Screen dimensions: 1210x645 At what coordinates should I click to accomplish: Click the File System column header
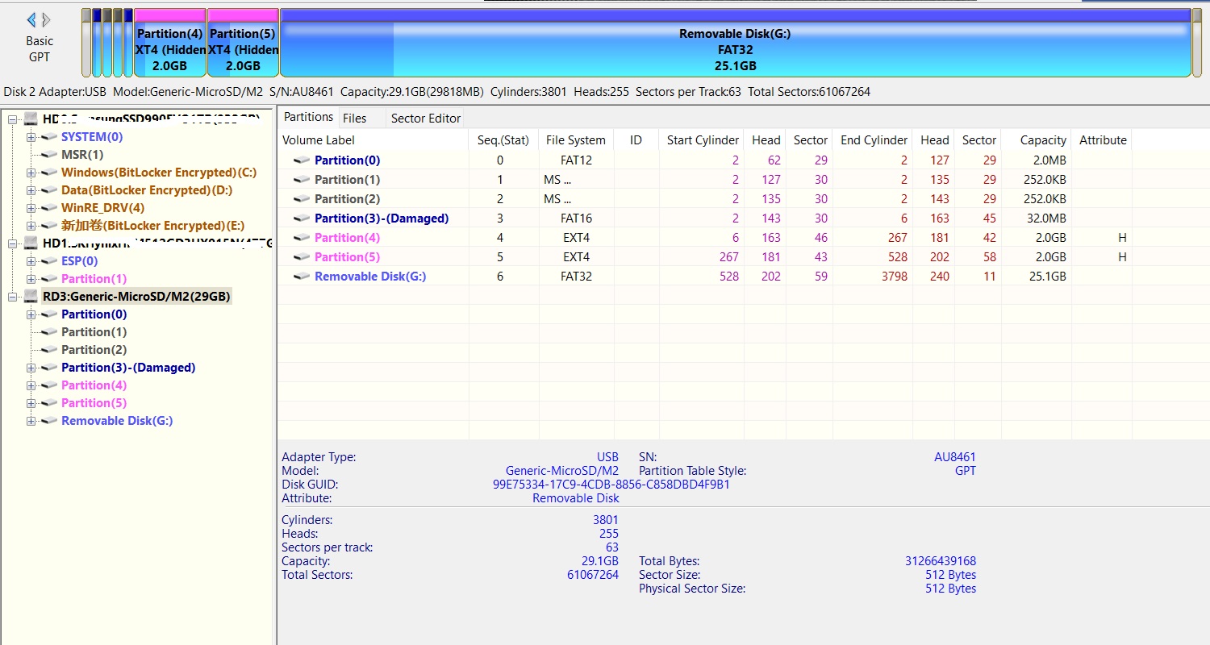pyautogui.click(x=574, y=140)
